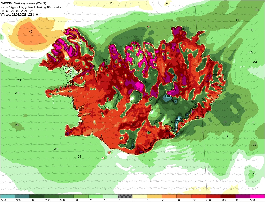Click the '-11' value in the northeast
Viewport: 265px width, 202px height.
pyautogui.click(x=251, y=30)
